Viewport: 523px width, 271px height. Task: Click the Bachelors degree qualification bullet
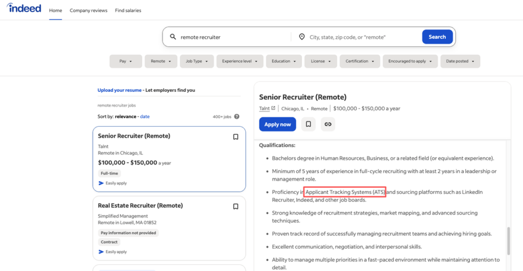click(383, 158)
